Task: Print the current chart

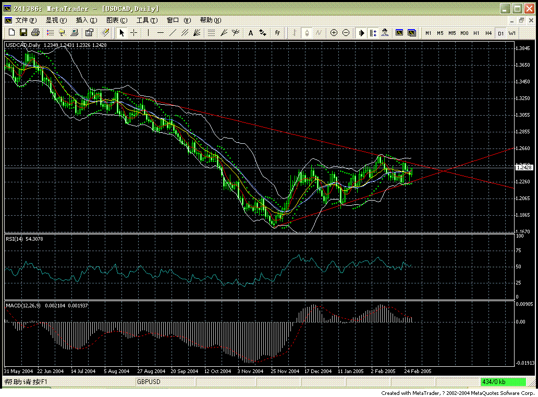Action: (35, 32)
